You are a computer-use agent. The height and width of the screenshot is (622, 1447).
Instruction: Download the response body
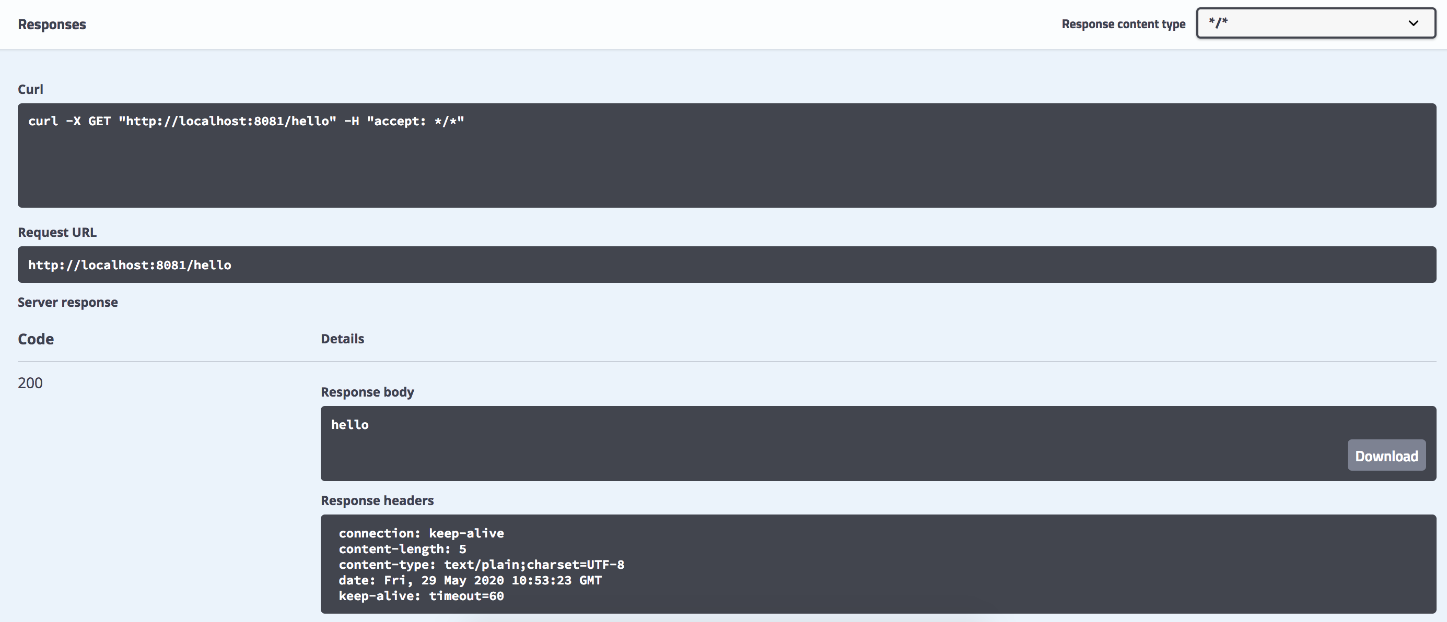click(1386, 456)
